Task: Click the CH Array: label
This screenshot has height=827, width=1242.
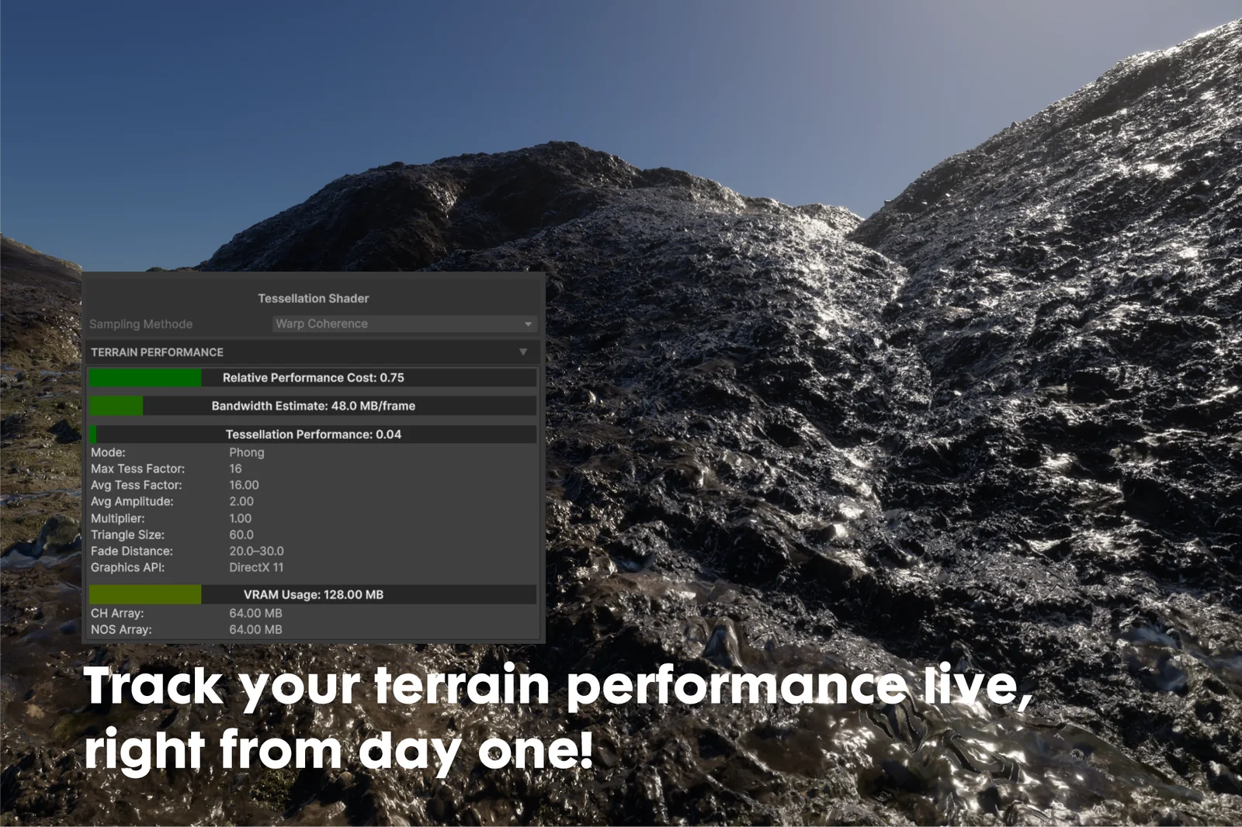Action: click(x=117, y=613)
